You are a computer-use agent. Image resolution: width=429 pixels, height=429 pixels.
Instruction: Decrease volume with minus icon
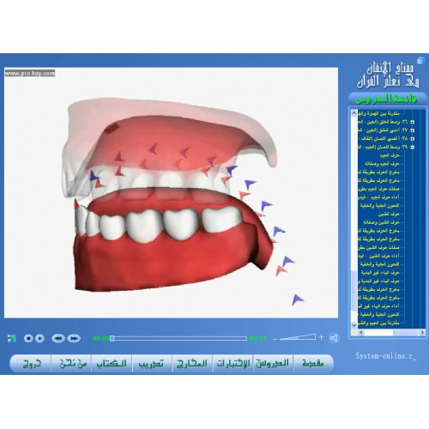coord(275,339)
